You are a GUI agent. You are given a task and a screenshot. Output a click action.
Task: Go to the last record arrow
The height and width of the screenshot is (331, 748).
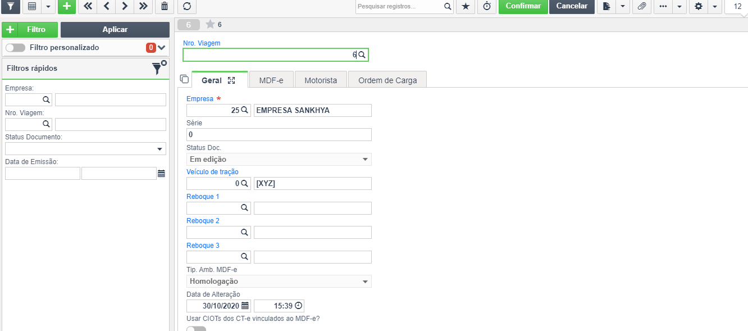pos(143,6)
